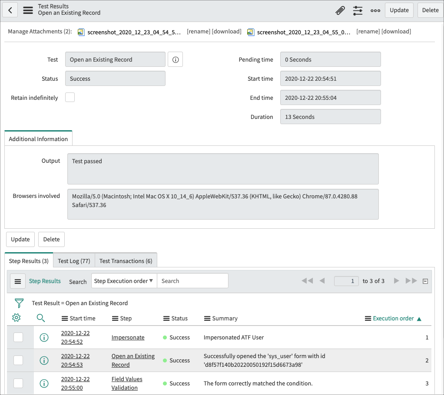Screen dimensions: 444x395
Task: Open the more options ellipsis menu
Action: point(375,10)
